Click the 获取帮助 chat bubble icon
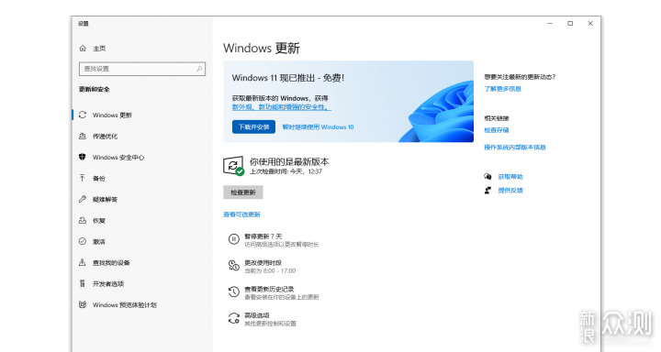The image size is (661, 352). click(x=488, y=177)
